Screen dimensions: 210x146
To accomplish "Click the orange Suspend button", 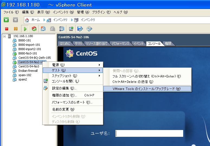I will 16,29.
